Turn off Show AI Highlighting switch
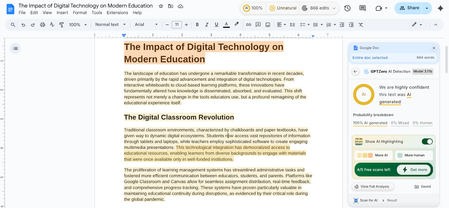Image resolution: width=449 pixels, height=208 pixels. coord(427,142)
